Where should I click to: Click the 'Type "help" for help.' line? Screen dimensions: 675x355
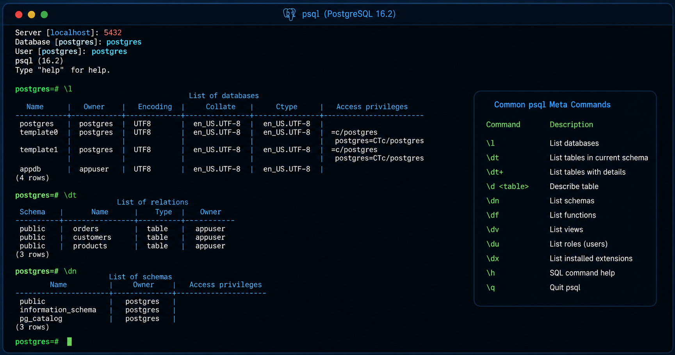[62, 70]
